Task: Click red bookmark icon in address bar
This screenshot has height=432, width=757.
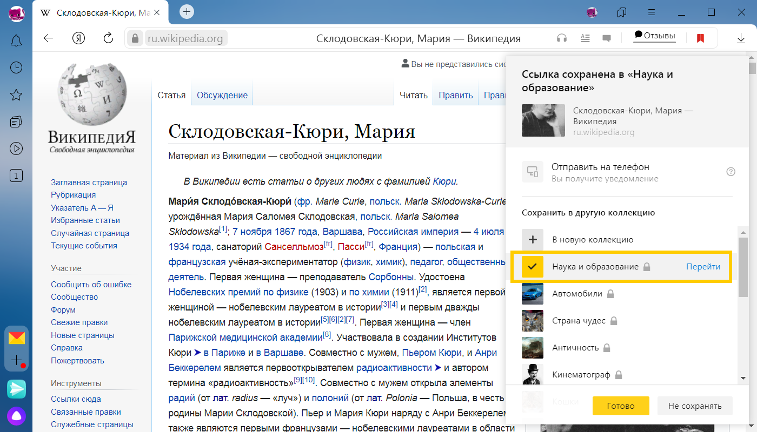Action: (700, 38)
